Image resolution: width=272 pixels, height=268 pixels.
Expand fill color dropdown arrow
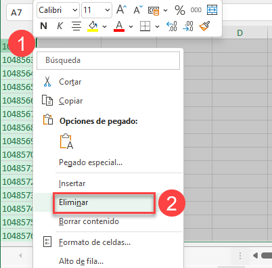[104, 26]
